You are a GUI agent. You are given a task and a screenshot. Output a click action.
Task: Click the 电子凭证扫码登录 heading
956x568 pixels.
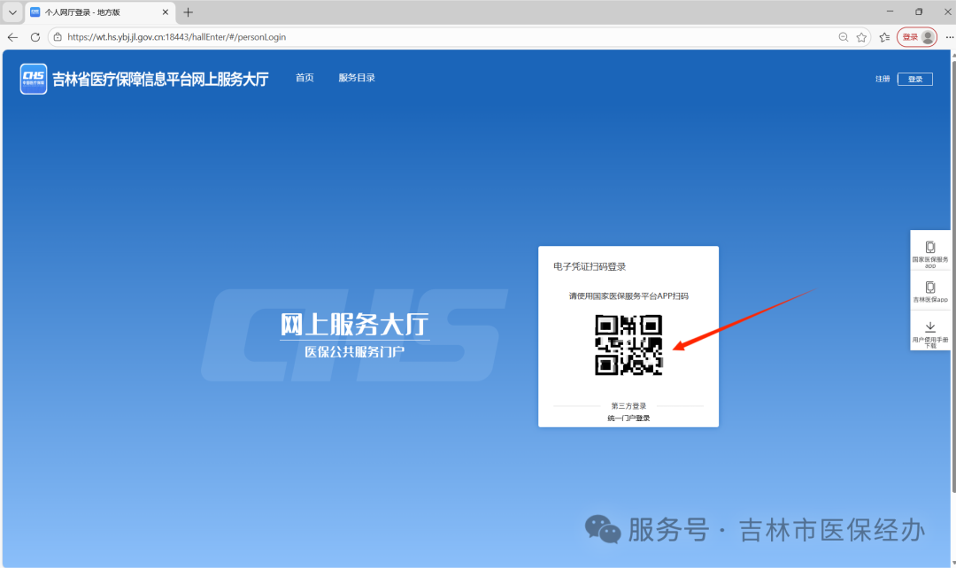coord(590,267)
